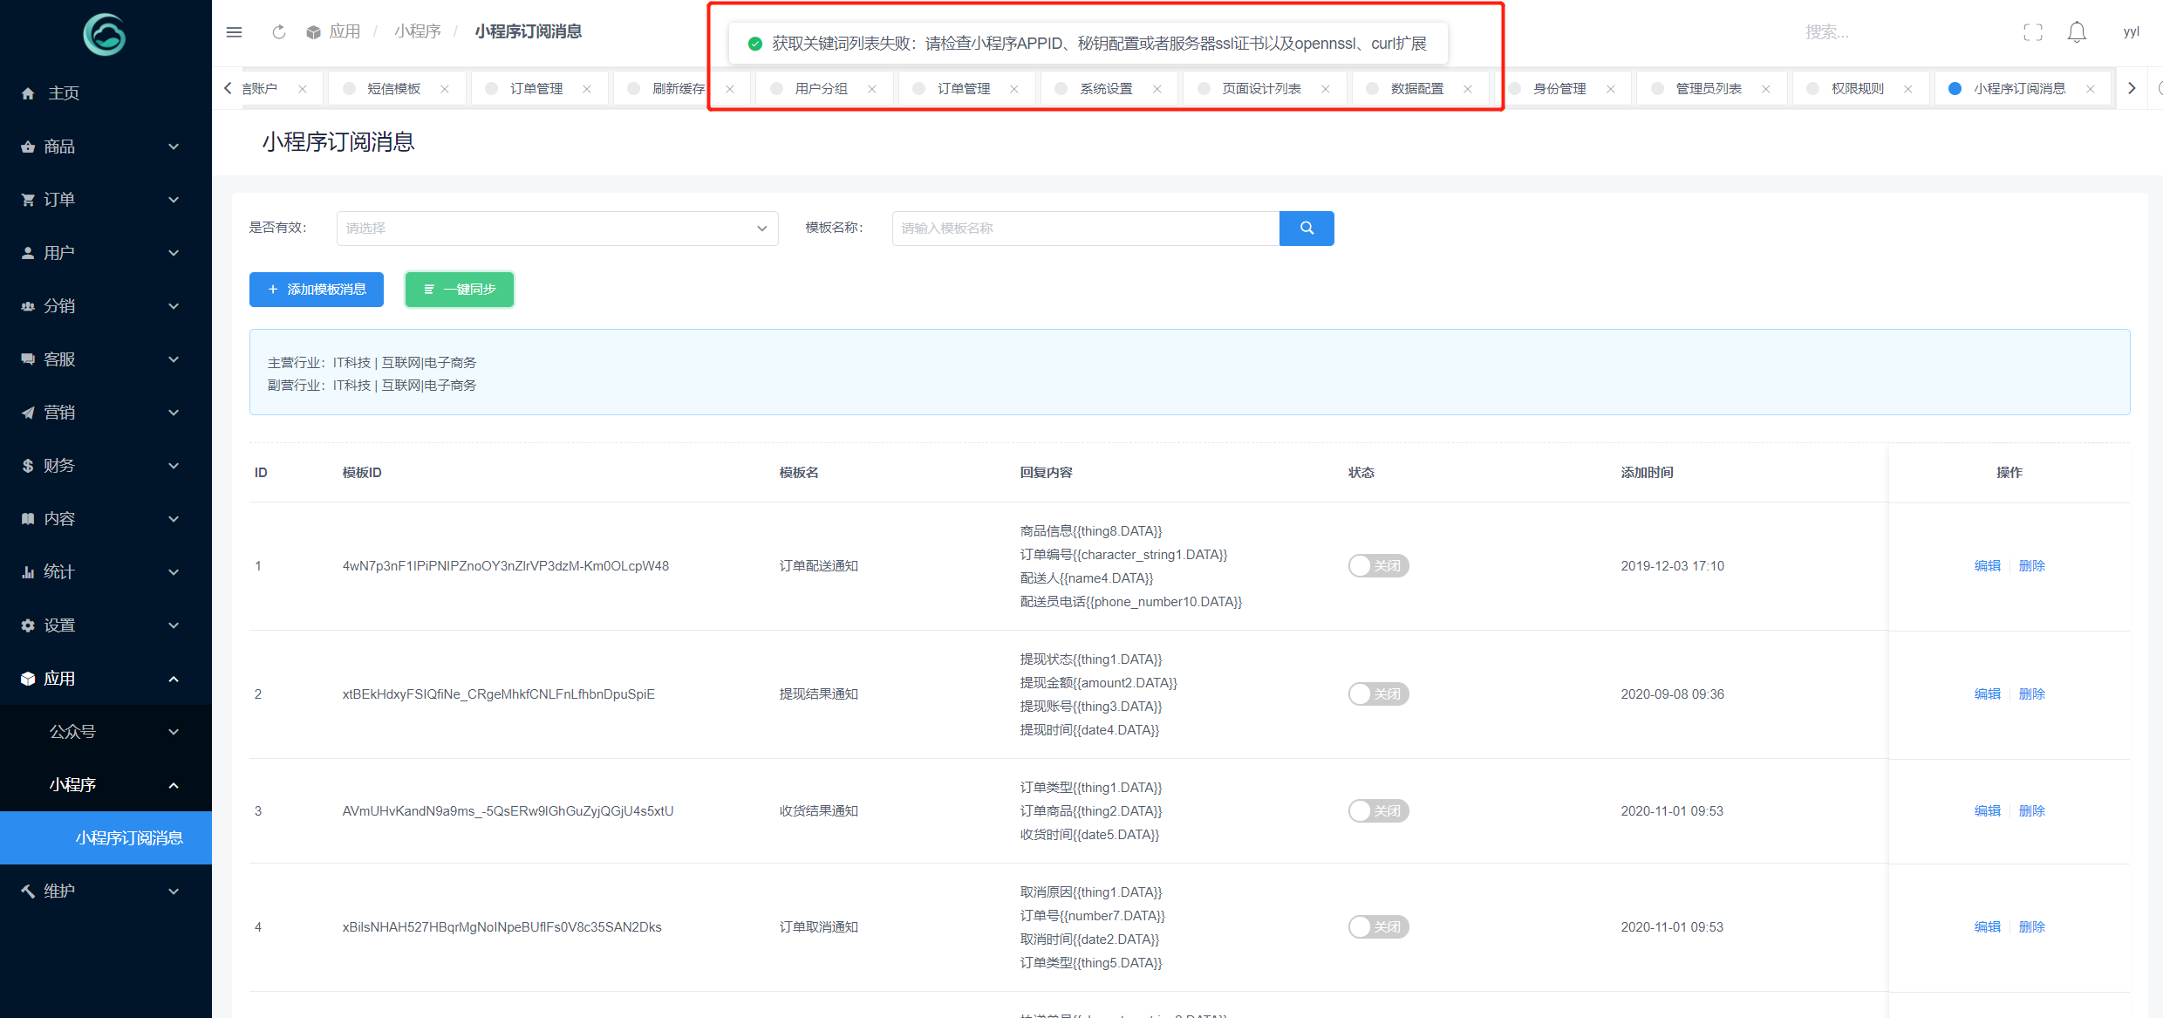Expand the 用户 sidebar menu

[106, 253]
